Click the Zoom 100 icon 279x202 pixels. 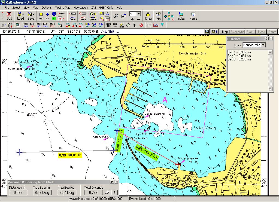click(x=32, y=25)
